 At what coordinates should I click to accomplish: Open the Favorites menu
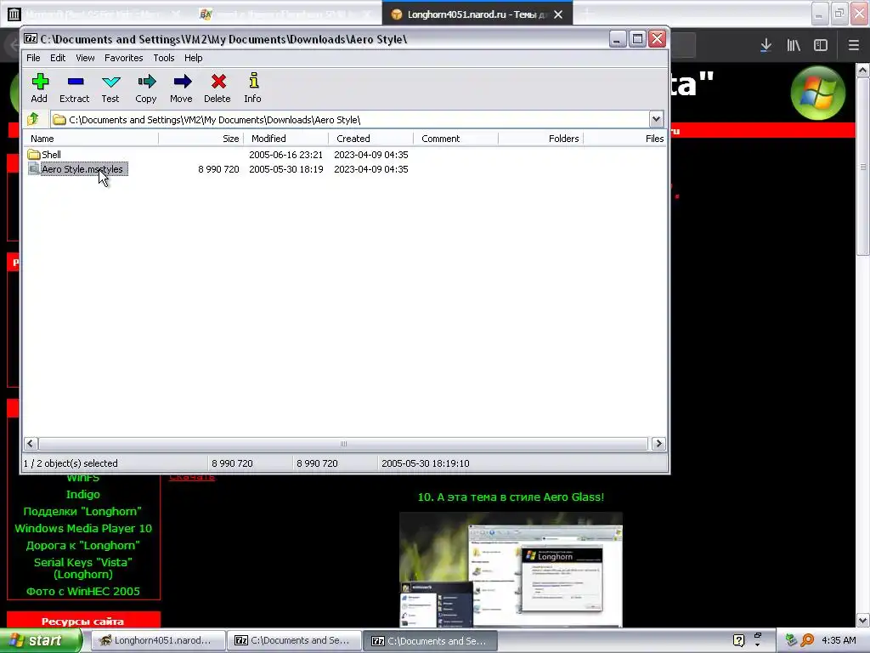click(x=124, y=58)
